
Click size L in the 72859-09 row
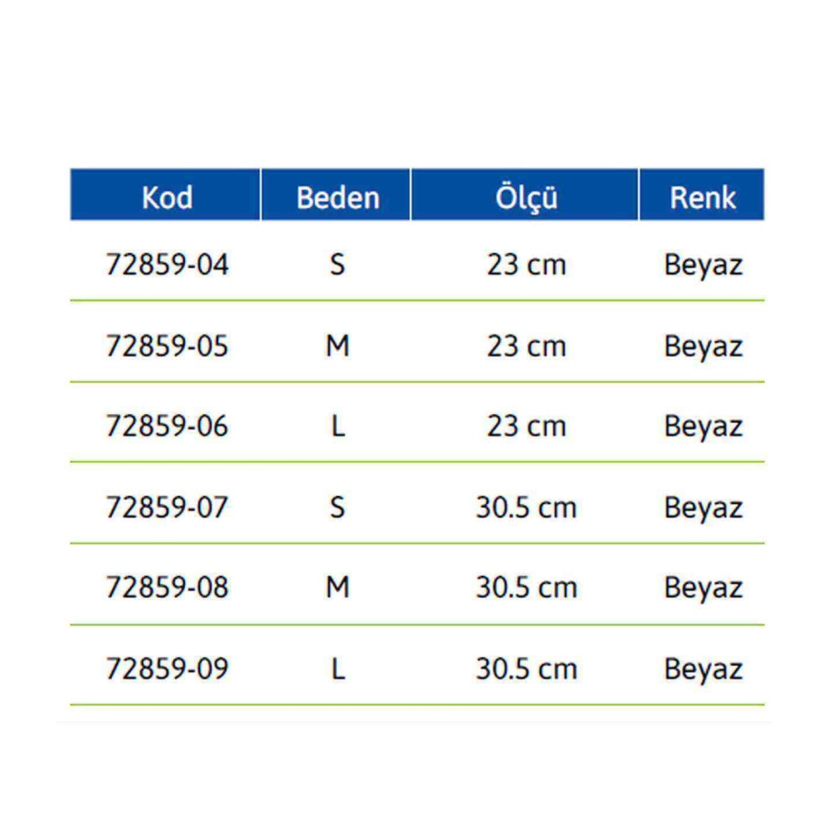[x=338, y=668]
